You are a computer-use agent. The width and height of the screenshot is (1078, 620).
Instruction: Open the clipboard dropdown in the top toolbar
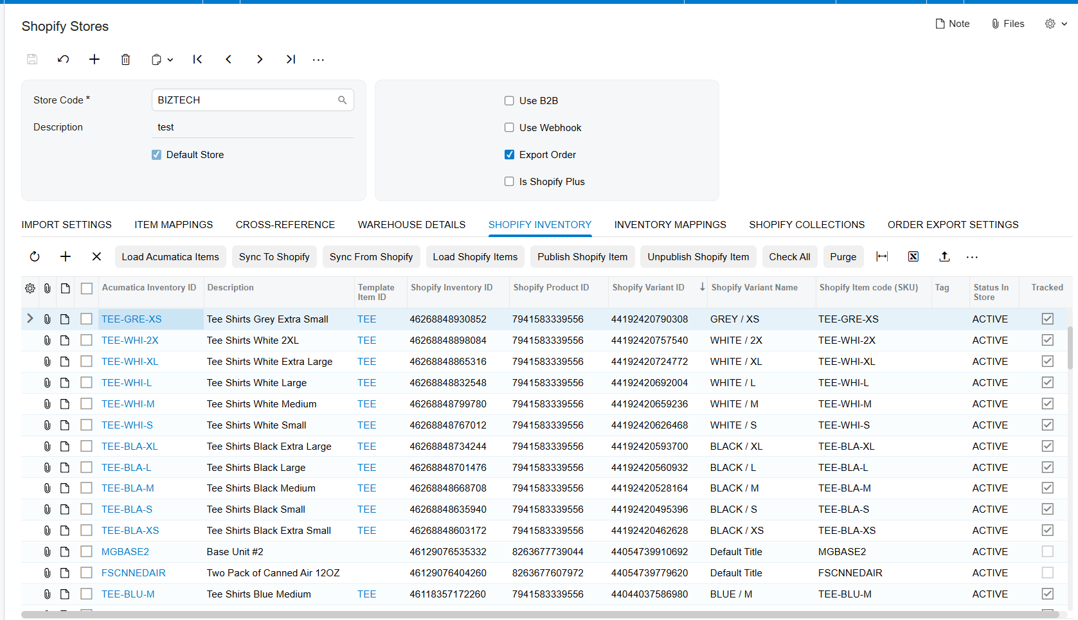click(x=162, y=59)
